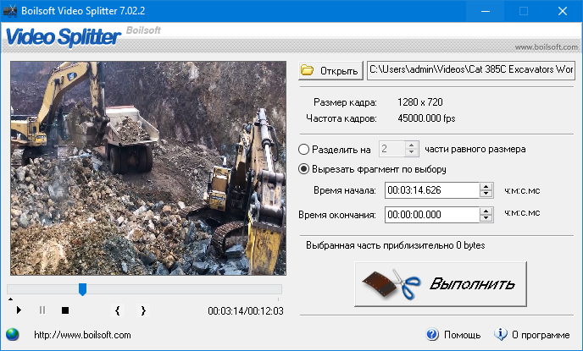Click the globe icon by the website link
The height and width of the screenshot is (351, 583).
coord(12,334)
